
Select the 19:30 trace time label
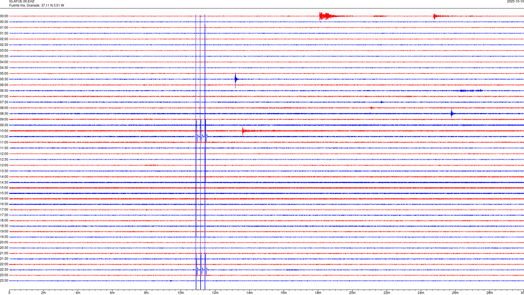pos(4,237)
